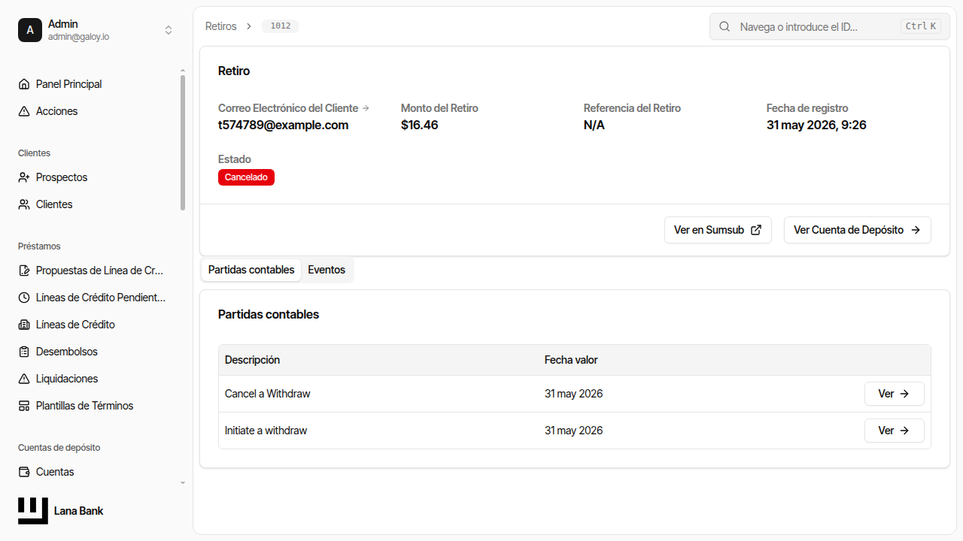Image resolution: width=963 pixels, height=541 pixels.
Task: Click the withdrawal amount $16.46
Action: (x=420, y=125)
